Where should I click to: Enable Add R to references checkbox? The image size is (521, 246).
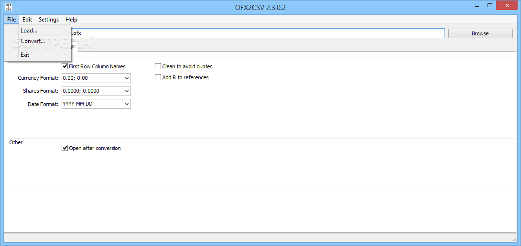tap(158, 77)
